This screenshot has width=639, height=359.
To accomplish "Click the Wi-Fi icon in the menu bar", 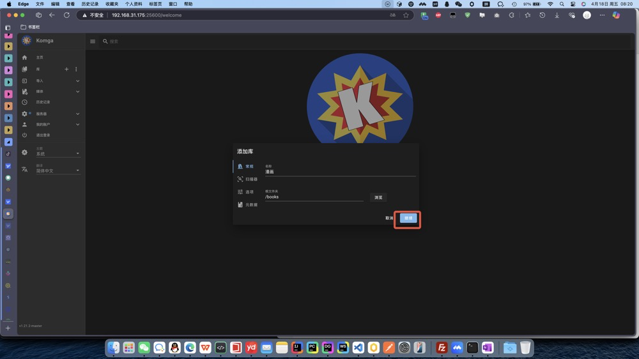I will [550, 4].
